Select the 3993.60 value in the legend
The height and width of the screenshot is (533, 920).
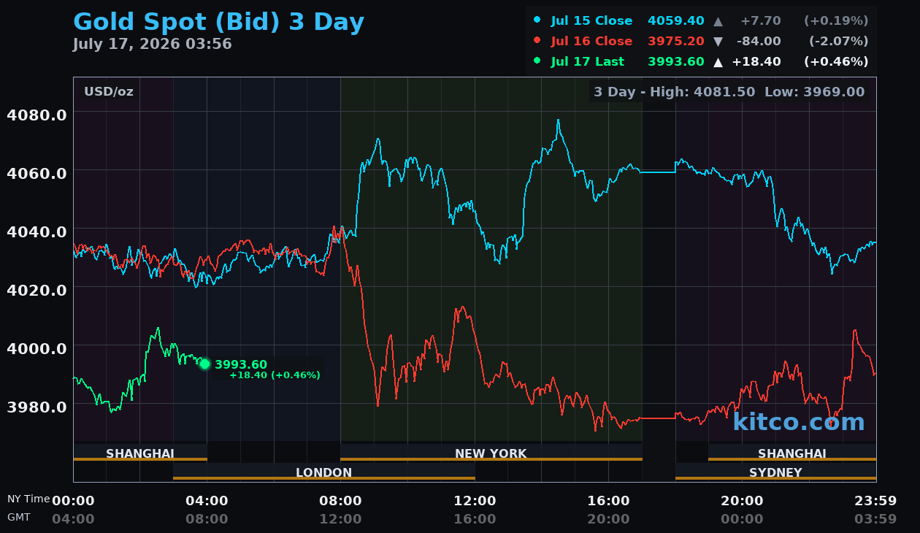pyautogui.click(x=676, y=61)
